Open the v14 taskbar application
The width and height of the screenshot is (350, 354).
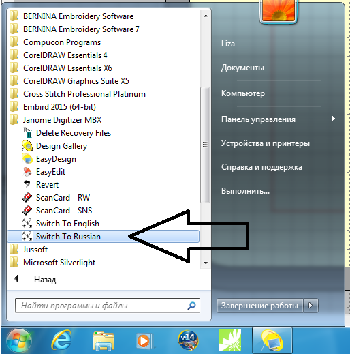point(188,340)
